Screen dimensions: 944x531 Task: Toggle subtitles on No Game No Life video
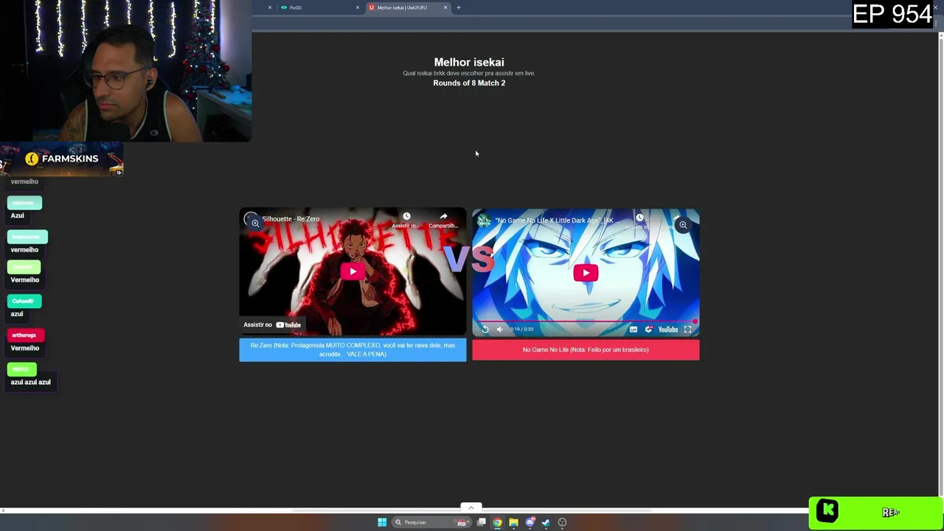point(634,330)
